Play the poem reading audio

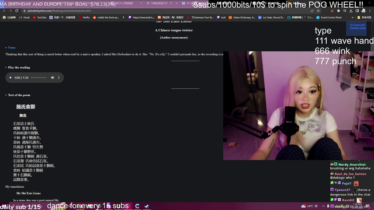(11, 78)
